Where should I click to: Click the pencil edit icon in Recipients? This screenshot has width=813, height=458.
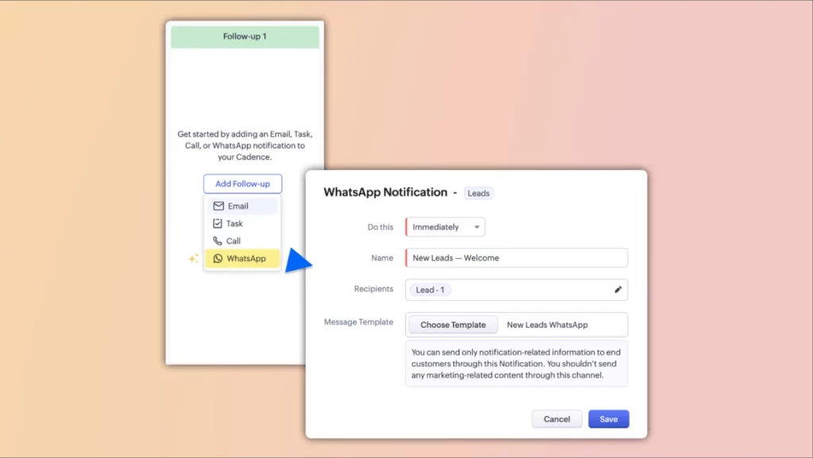coord(618,290)
